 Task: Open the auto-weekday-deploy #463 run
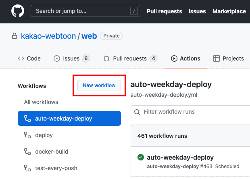pos(180,158)
